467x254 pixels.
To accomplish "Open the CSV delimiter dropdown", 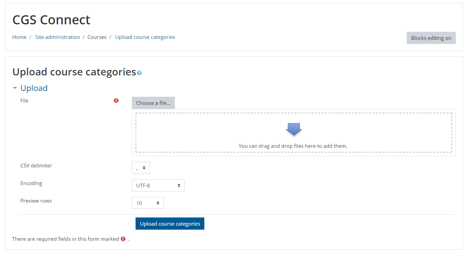I will pos(141,168).
